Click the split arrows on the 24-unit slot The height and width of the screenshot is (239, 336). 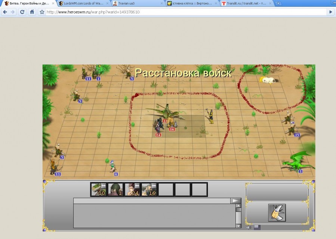[137, 185]
